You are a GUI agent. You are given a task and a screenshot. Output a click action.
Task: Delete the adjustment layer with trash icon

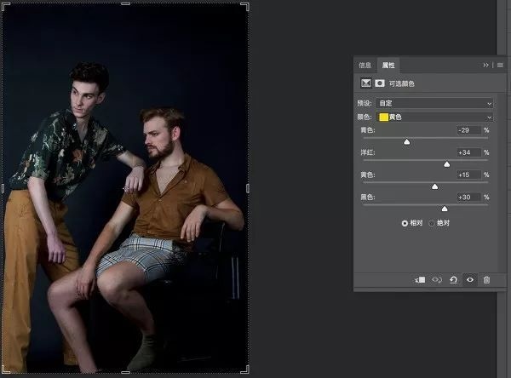tap(486, 279)
